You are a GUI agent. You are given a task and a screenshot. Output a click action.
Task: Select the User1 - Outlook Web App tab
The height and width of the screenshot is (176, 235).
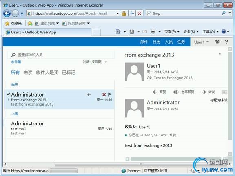coord(48,32)
